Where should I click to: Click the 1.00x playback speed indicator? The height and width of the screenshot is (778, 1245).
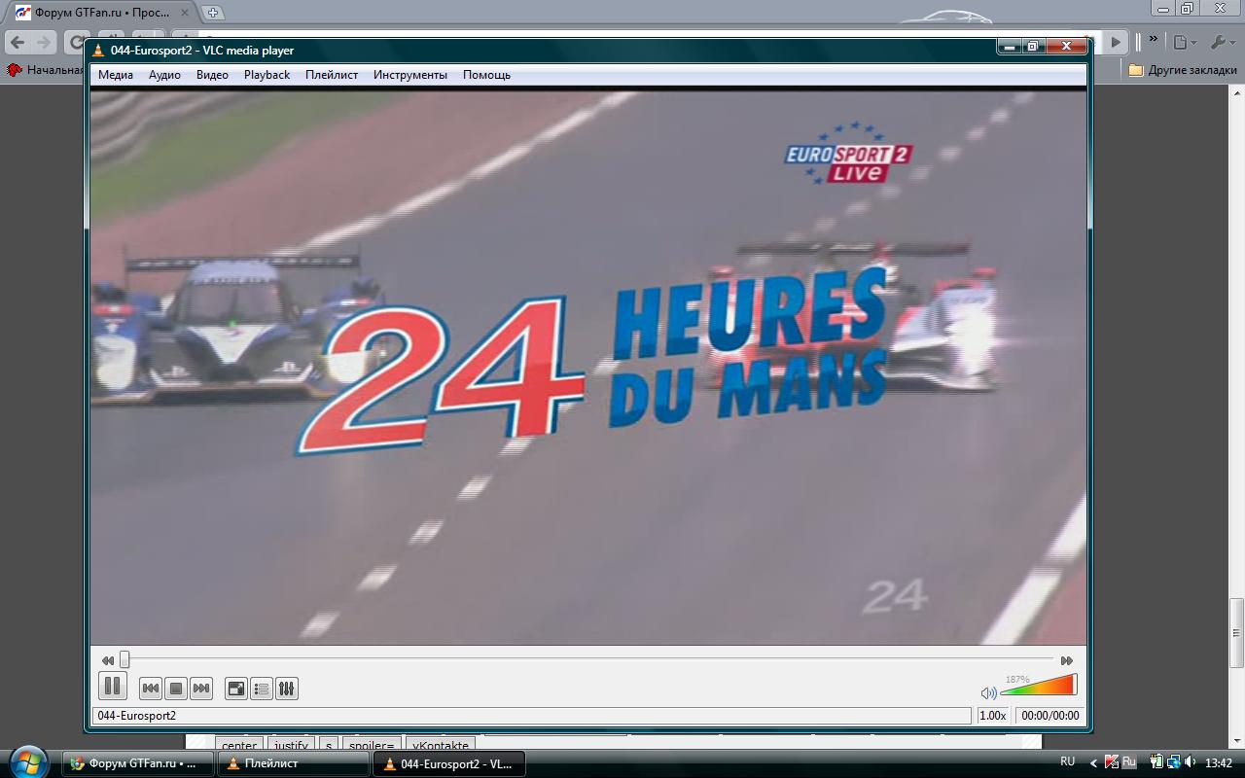click(992, 716)
